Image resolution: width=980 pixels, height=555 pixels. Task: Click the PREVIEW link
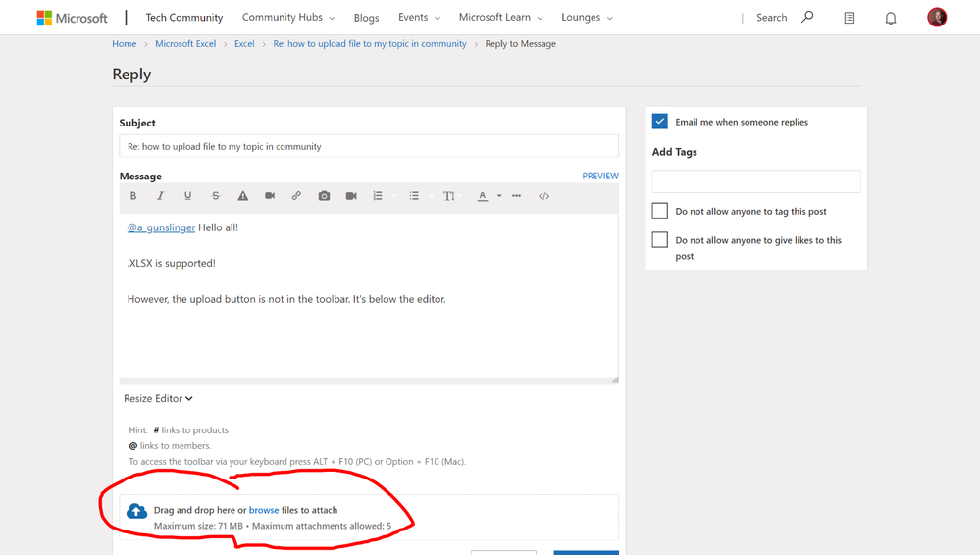pyautogui.click(x=600, y=176)
